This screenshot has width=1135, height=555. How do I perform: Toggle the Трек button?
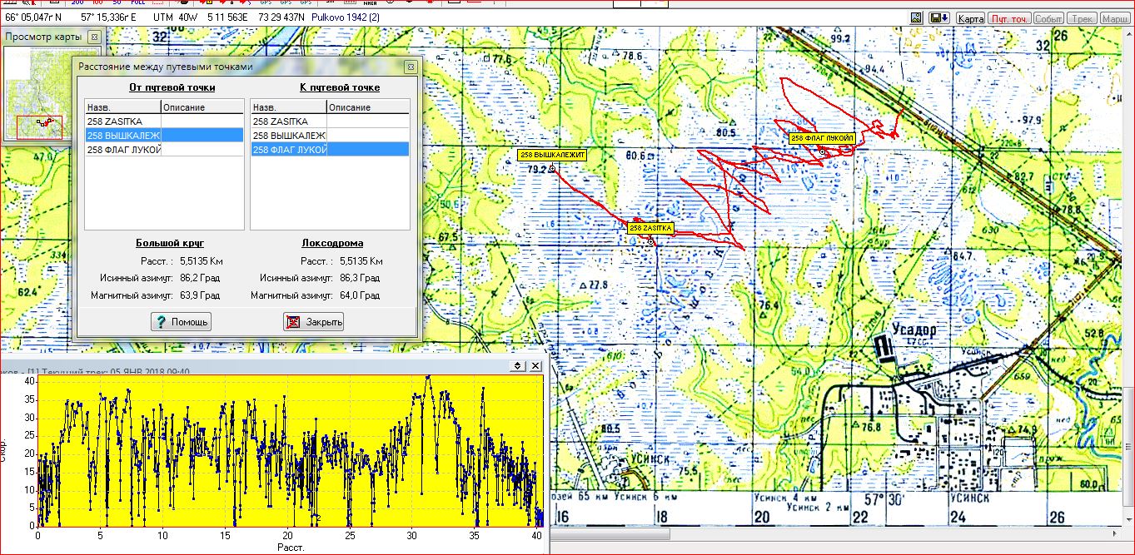tap(1082, 18)
